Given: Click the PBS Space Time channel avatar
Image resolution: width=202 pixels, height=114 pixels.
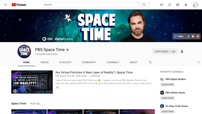Looking at the screenshot, I should tap(24, 52).
